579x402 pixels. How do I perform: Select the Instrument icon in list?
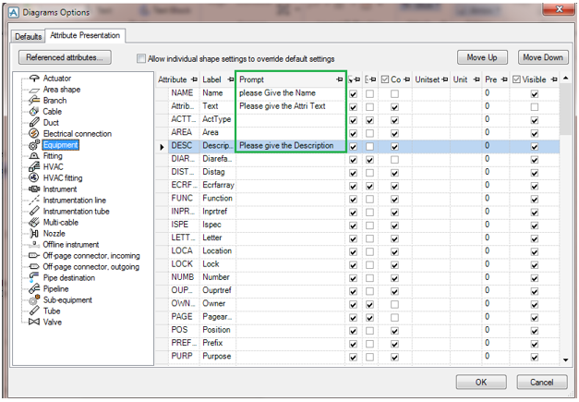coord(32,189)
